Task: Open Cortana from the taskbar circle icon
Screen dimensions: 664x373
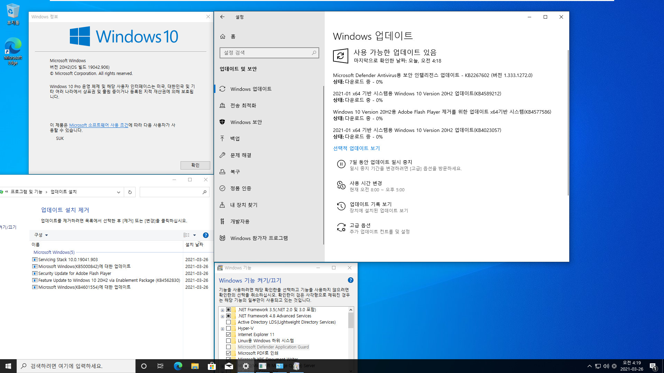Action: [144, 366]
